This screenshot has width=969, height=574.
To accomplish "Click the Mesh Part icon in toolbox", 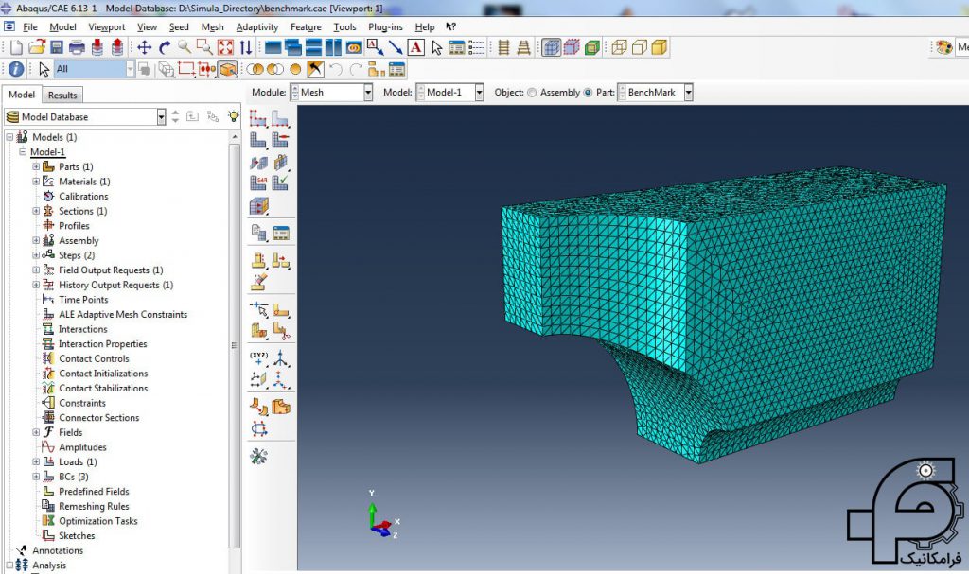I will coord(257,140).
